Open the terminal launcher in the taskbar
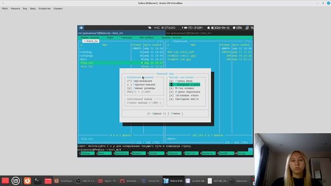Screen dimensions: 331x186 (38, 181)
